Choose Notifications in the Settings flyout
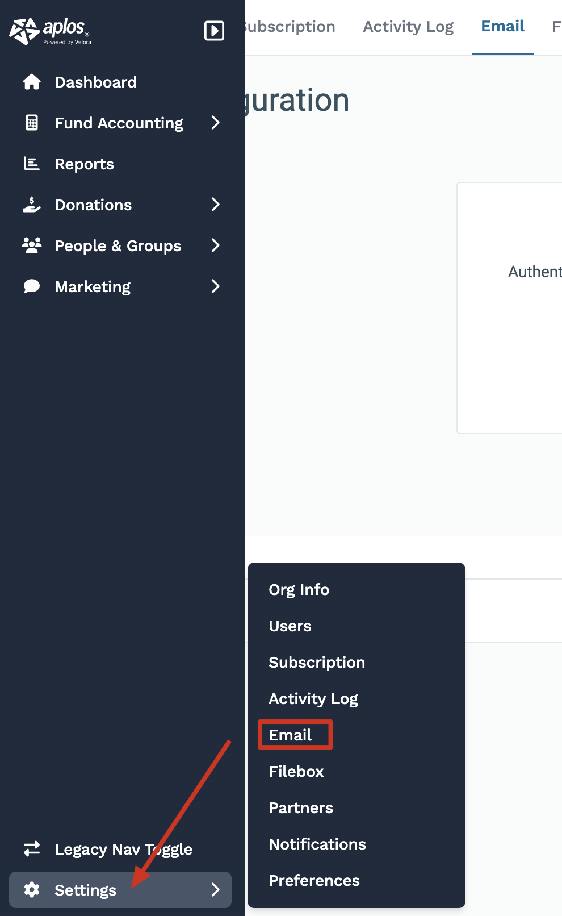The image size is (562, 916). click(317, 844)
